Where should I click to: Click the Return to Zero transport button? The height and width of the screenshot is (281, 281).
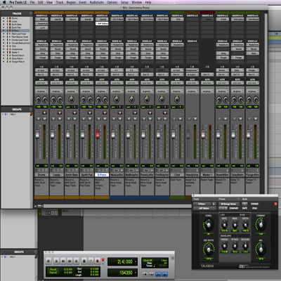[x=56, y=261]
